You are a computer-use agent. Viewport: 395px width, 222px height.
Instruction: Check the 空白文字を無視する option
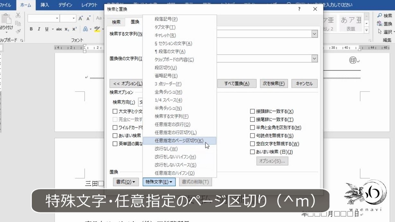tap(252, 144)
